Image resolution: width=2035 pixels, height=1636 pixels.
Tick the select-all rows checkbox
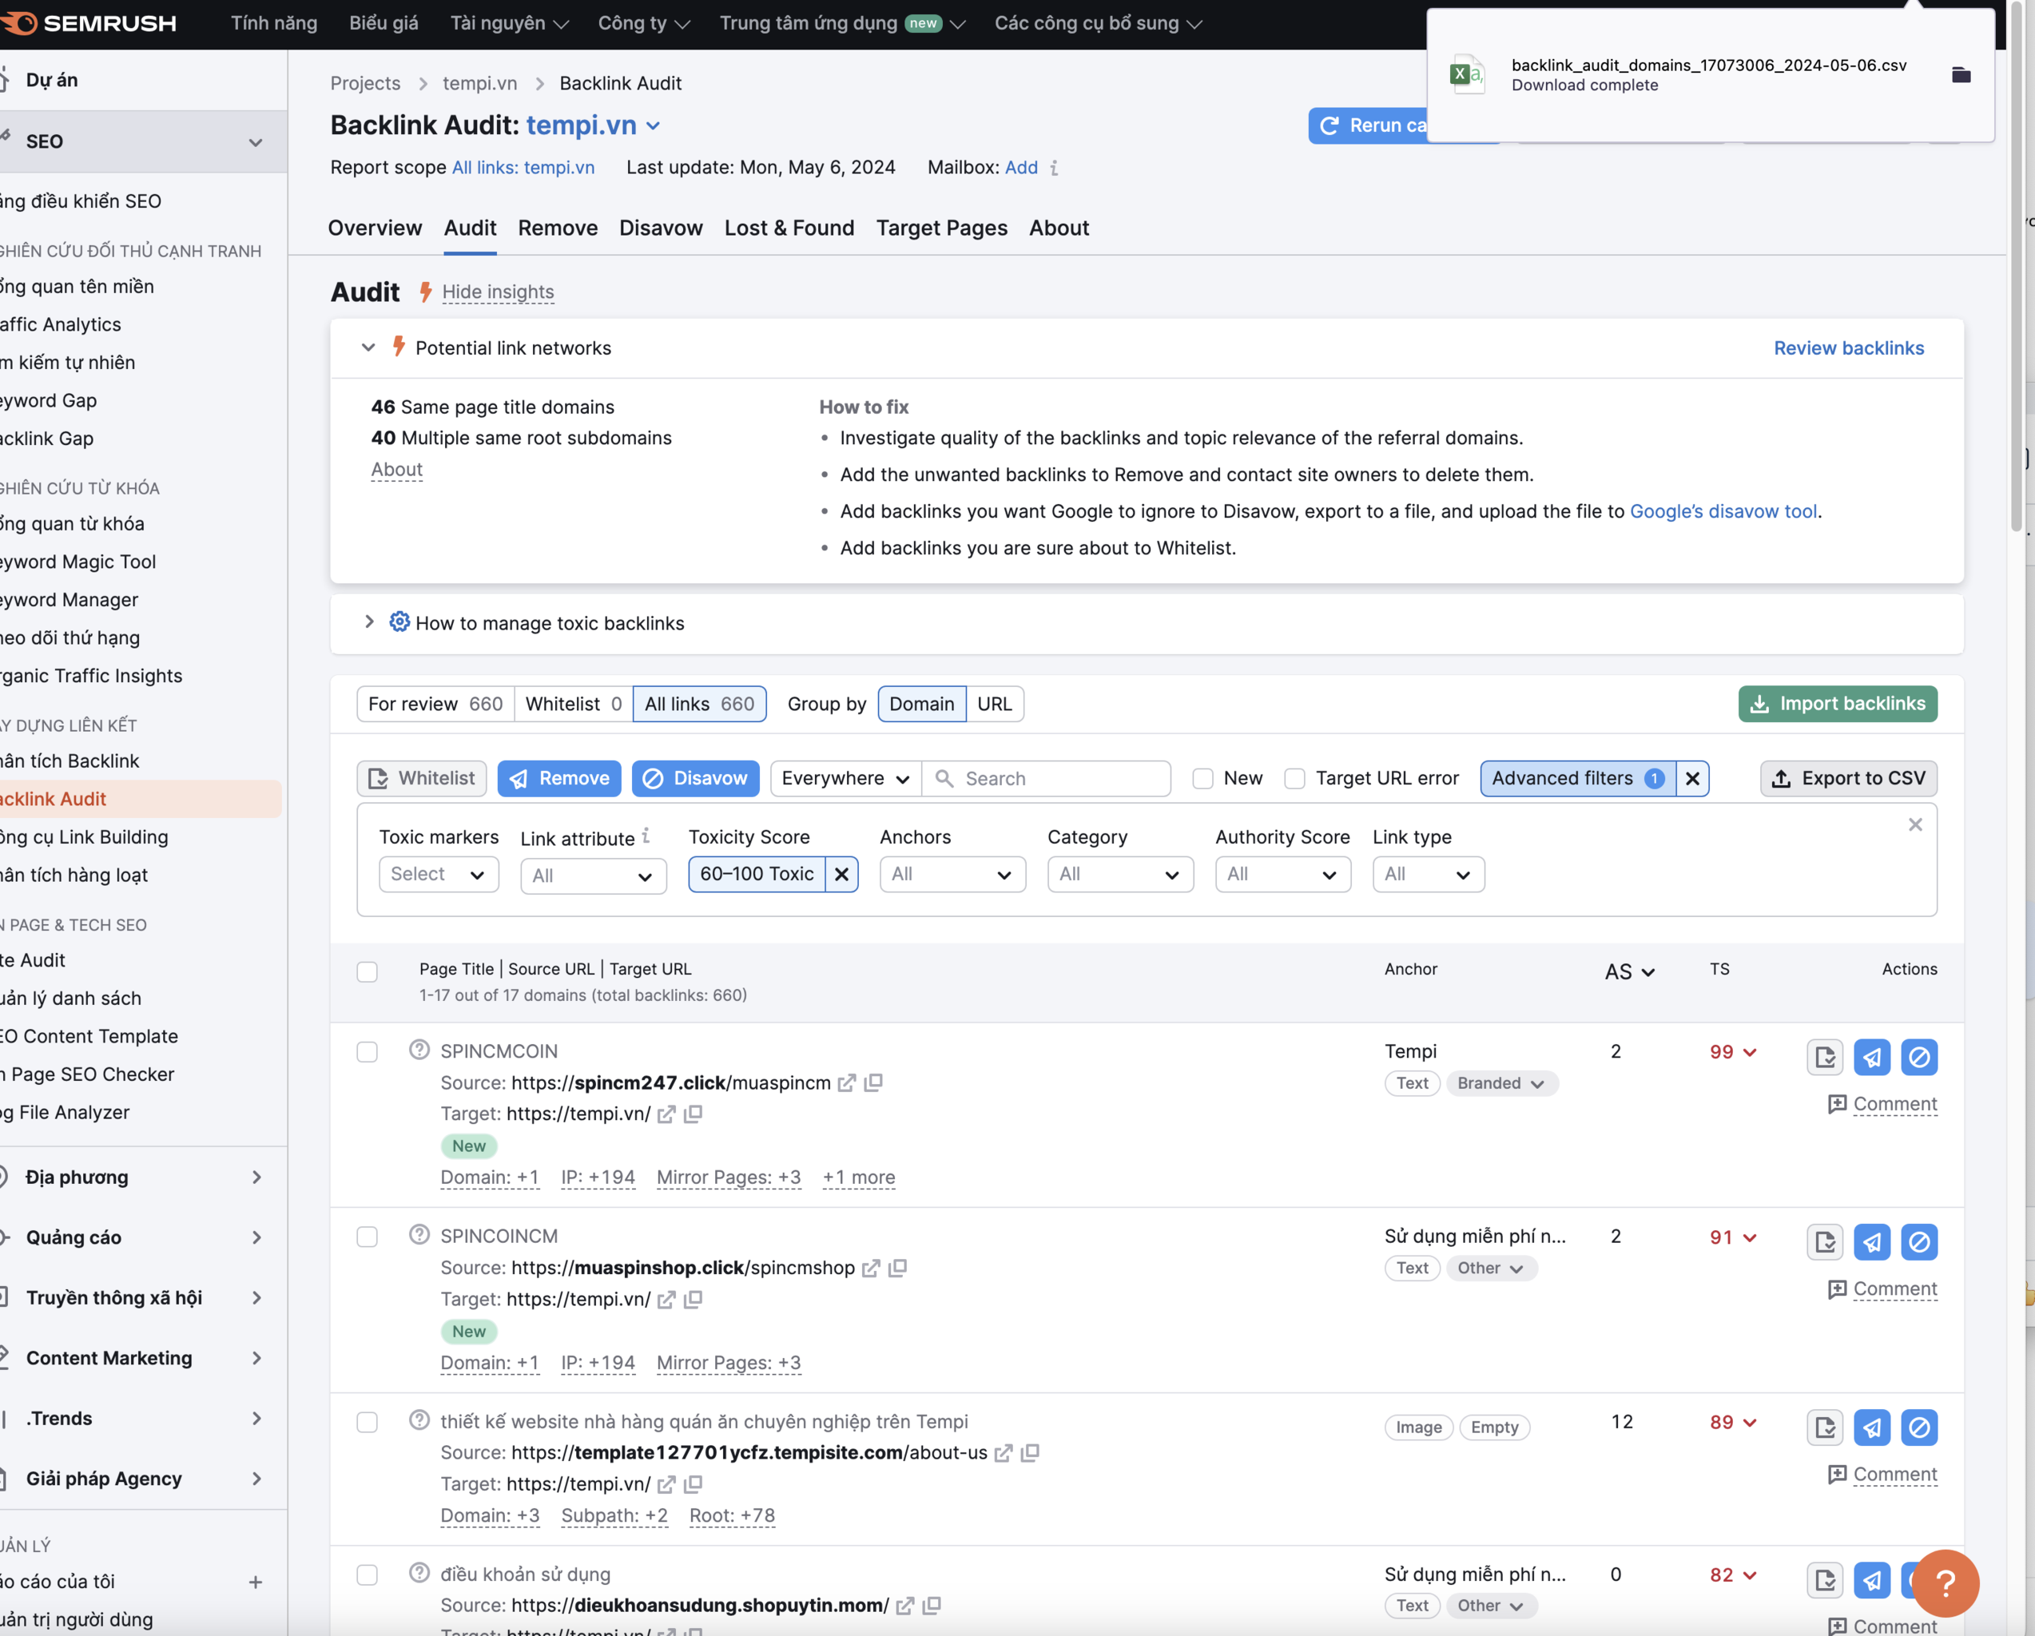tap(368, 972)
